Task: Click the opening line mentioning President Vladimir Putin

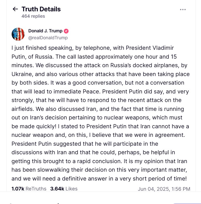Action: point(93,48)
